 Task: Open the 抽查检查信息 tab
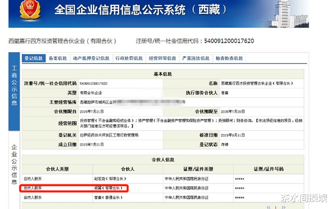pyautogui.click(x=229, y=58)
